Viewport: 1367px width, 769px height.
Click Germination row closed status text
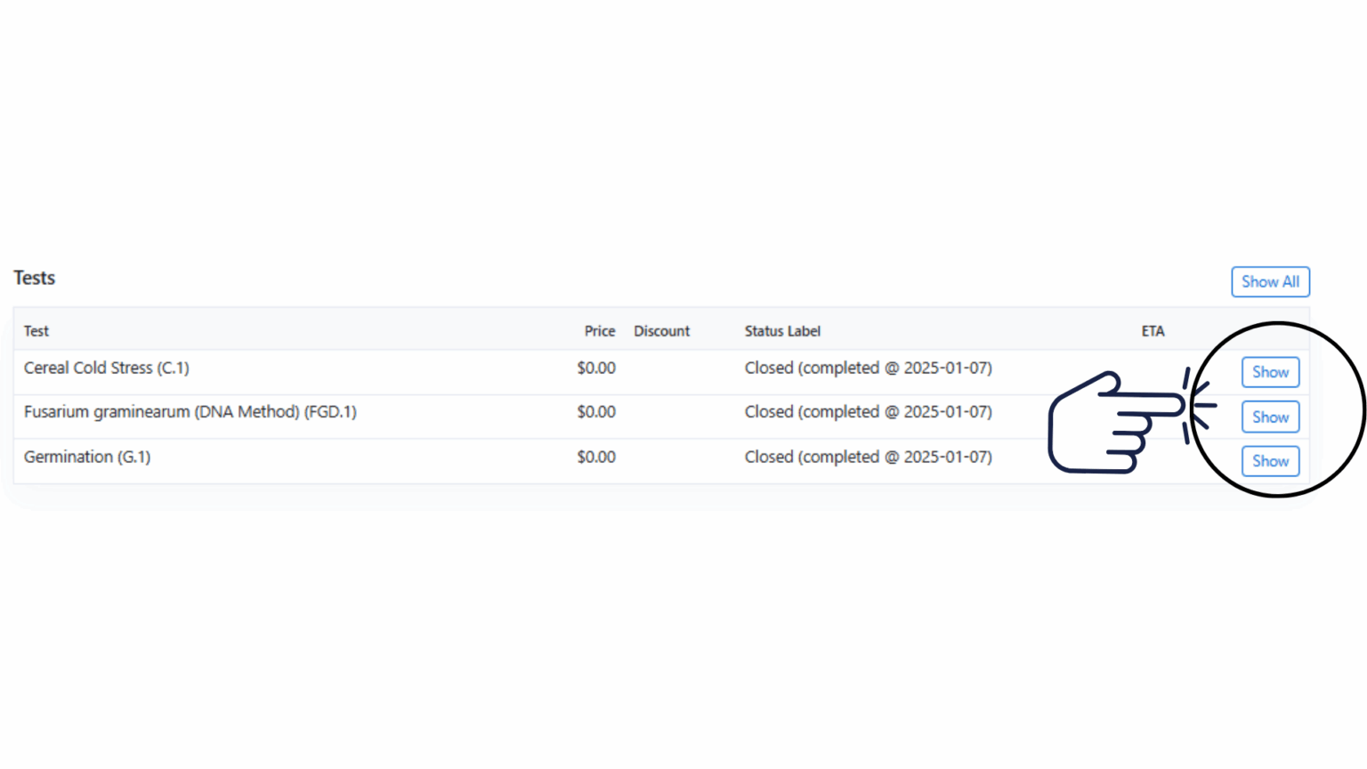pos(868,457)
